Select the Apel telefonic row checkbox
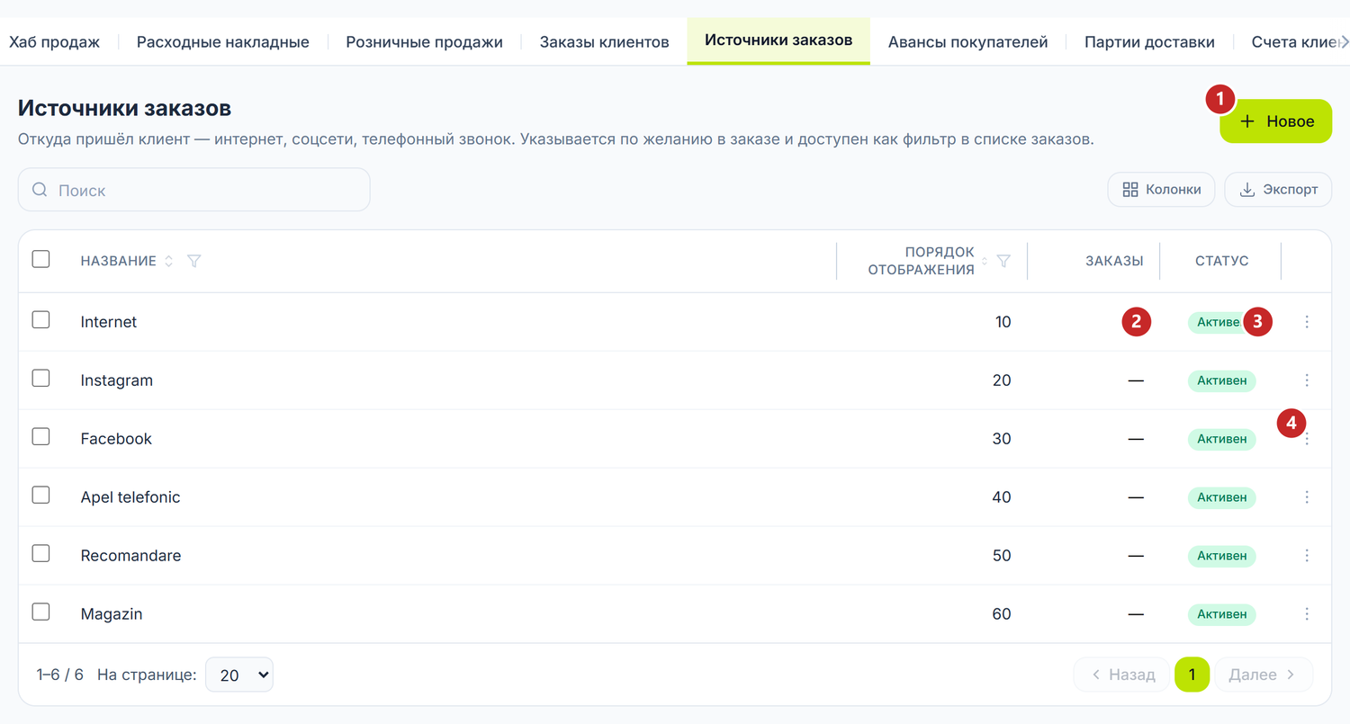Viewport: 1350px width, 724px height. pyautogui.click(x=40, y=495)
